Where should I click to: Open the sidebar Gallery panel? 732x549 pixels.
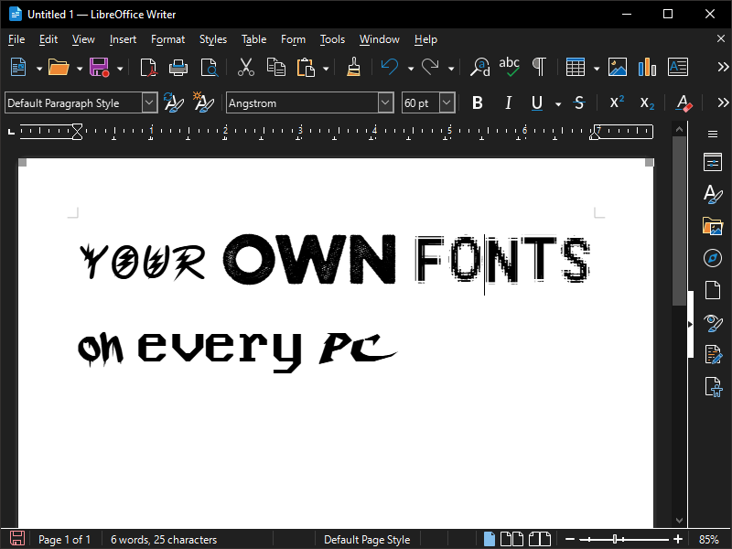[x=712, y=226]
